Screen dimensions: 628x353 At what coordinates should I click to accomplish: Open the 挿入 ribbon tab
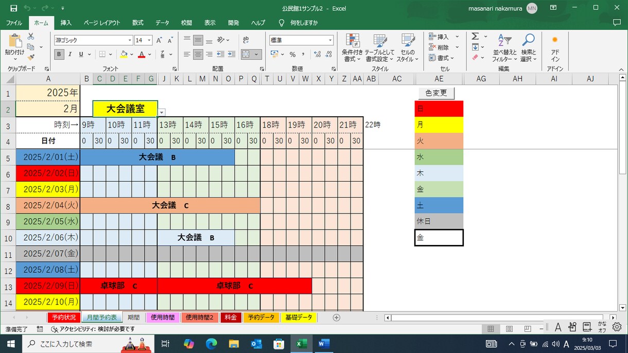tap(66, 23)
